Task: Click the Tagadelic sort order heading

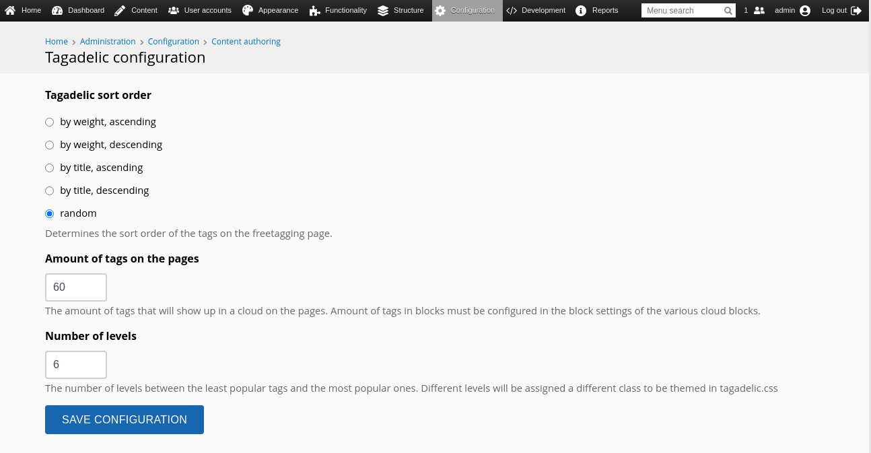Action: point(98,95)
